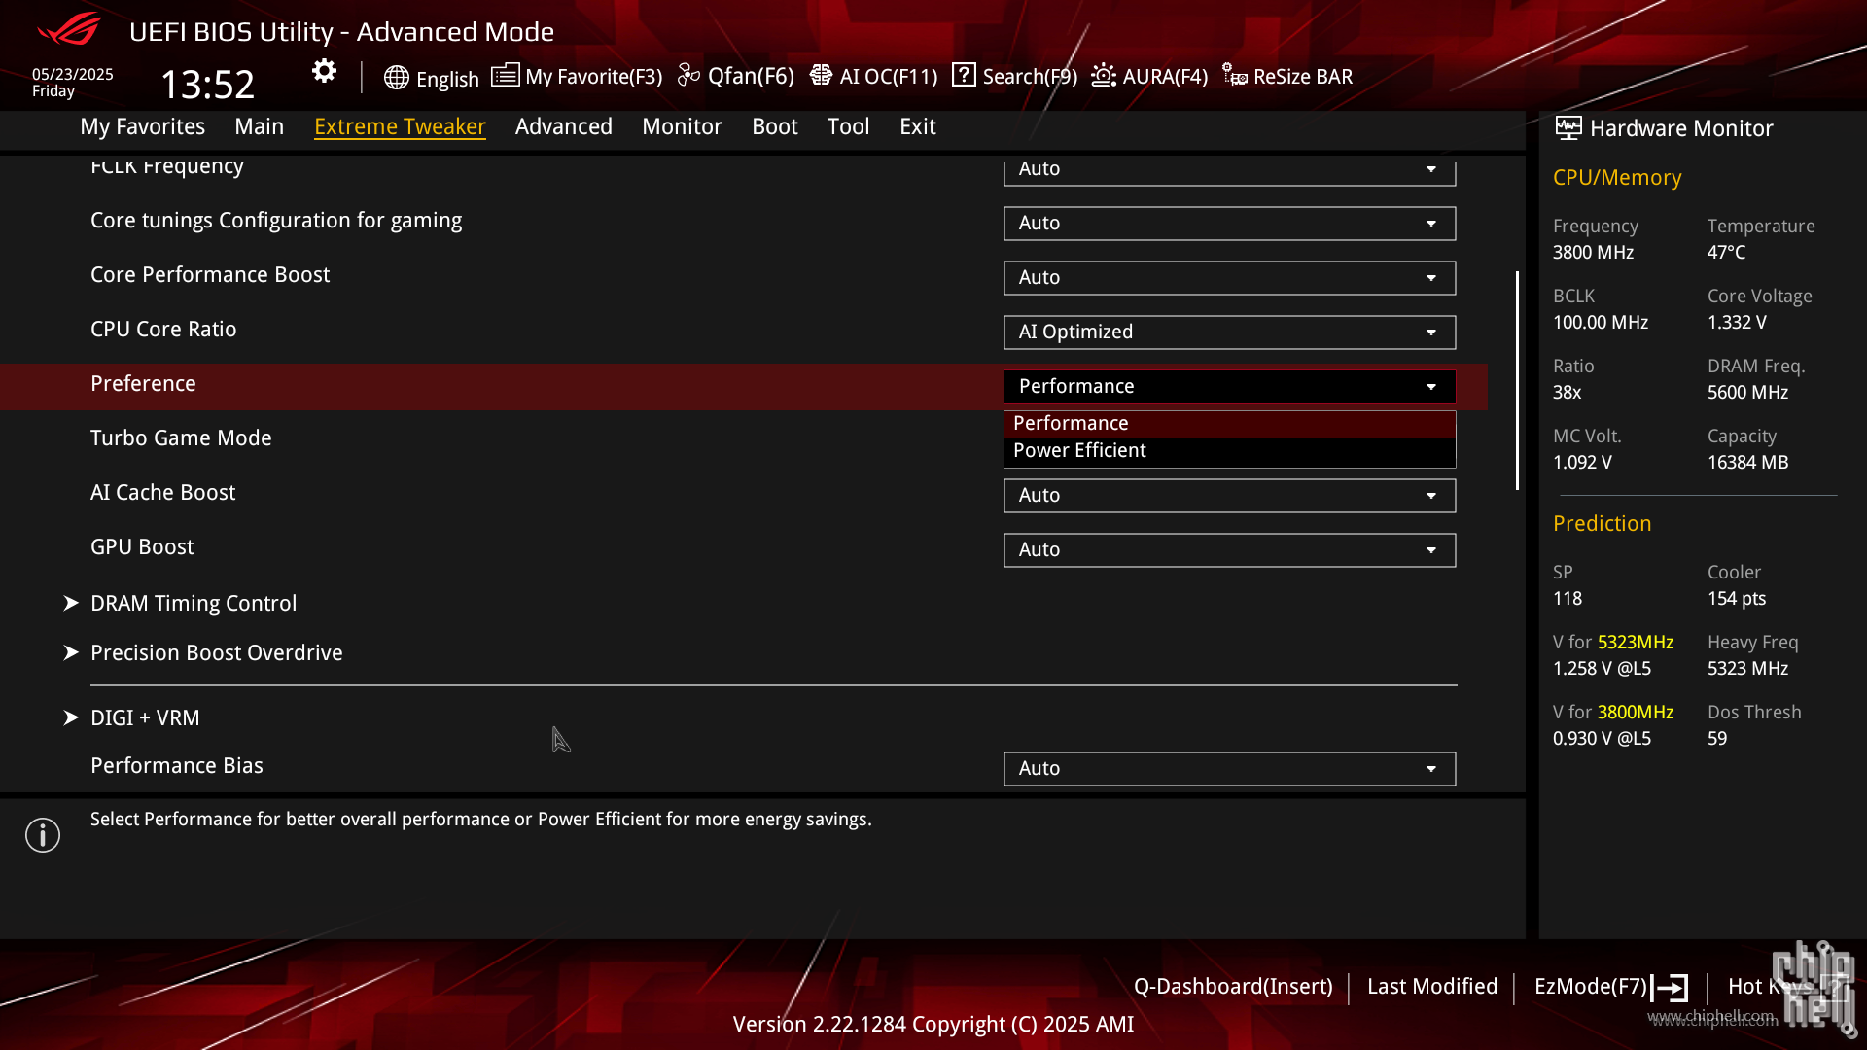Select the GPU Boost label

click(x=142, y=547)
